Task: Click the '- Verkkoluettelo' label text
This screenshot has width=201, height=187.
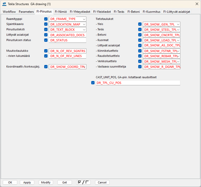Action: click(106, 61)
